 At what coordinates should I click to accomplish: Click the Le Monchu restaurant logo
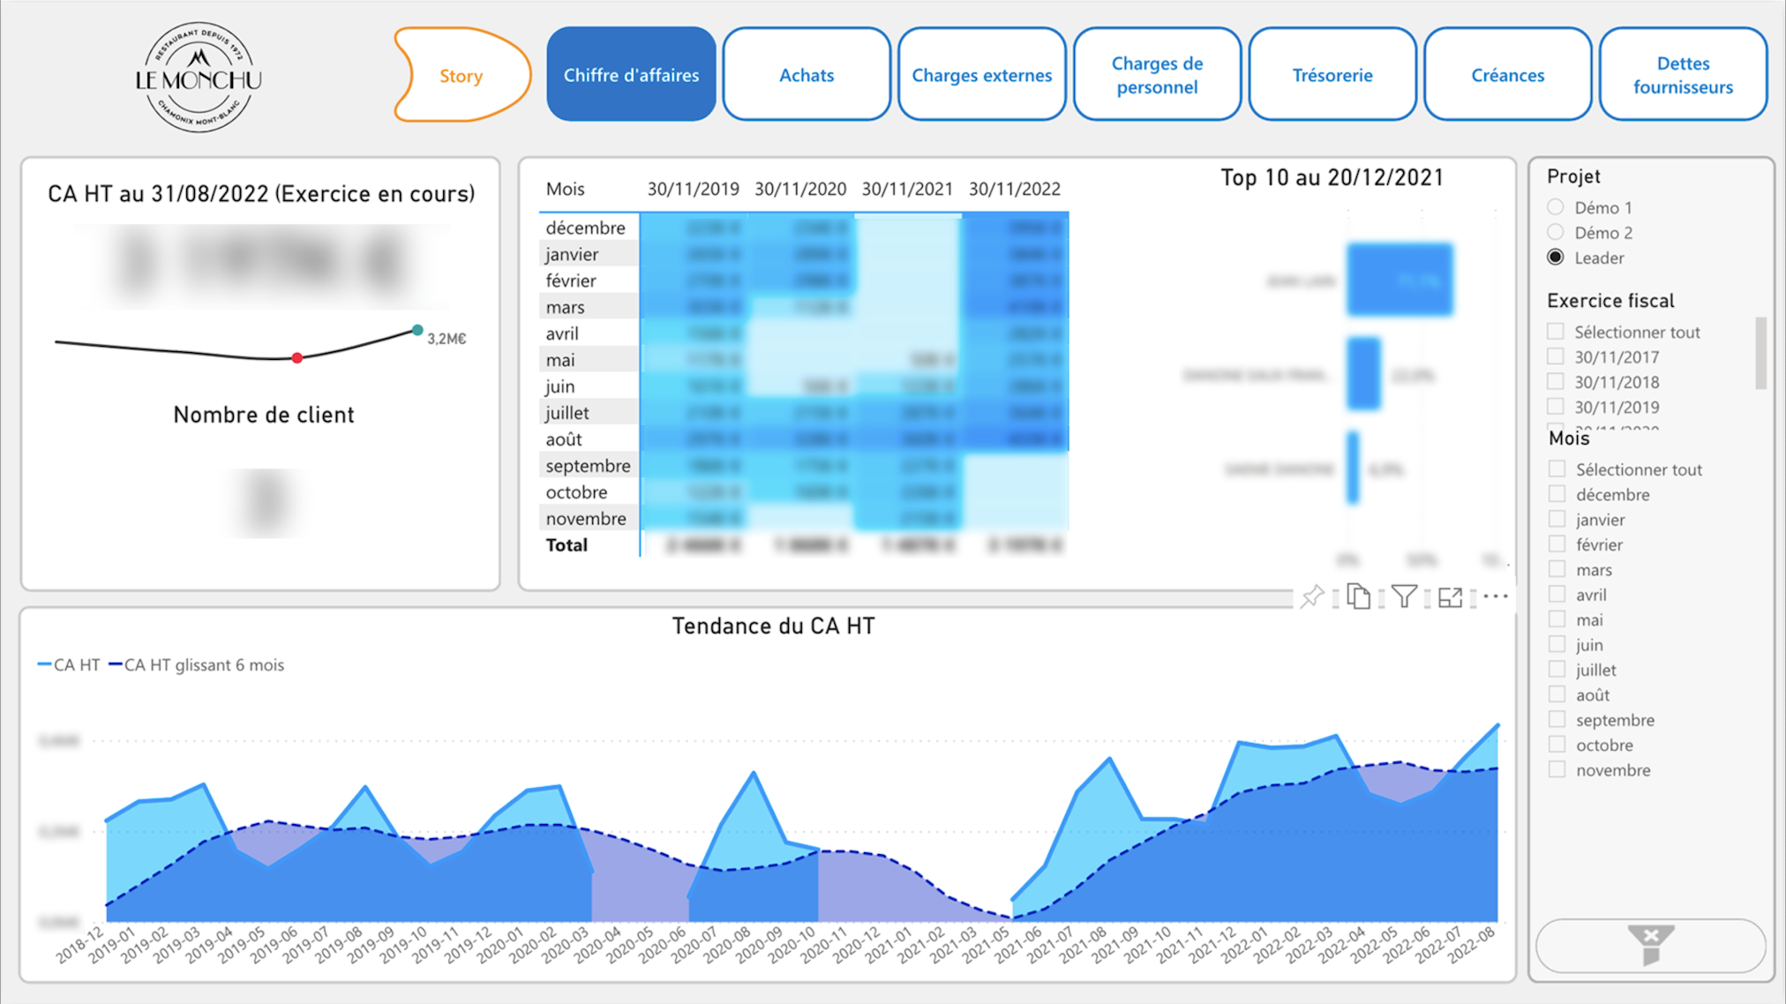coord(198,75)
